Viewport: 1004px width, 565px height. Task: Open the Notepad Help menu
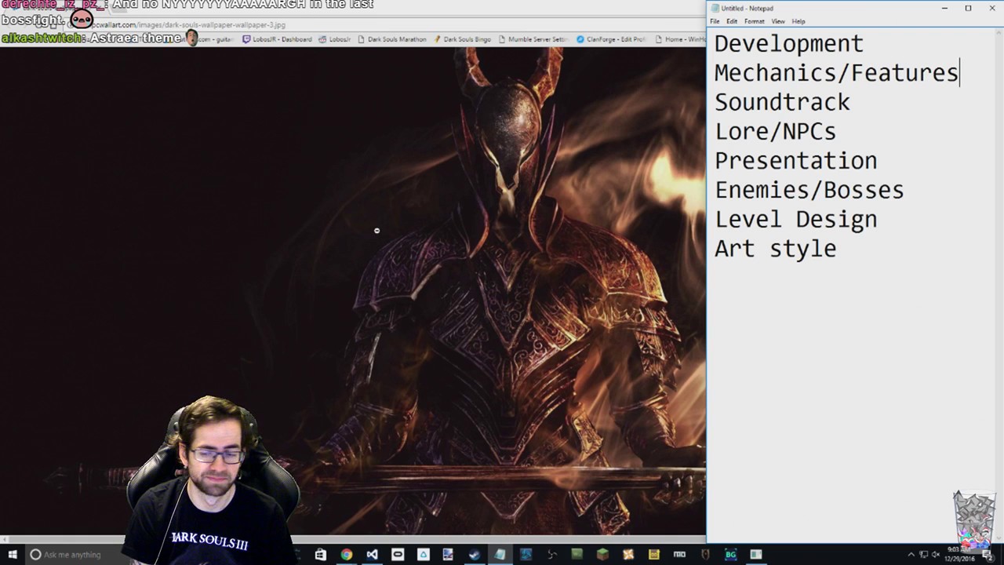coord(798,21)
